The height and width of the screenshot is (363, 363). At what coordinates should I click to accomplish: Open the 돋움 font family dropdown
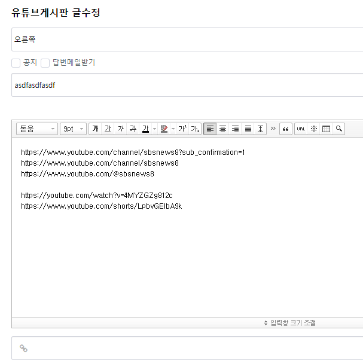tap(37, 129)
